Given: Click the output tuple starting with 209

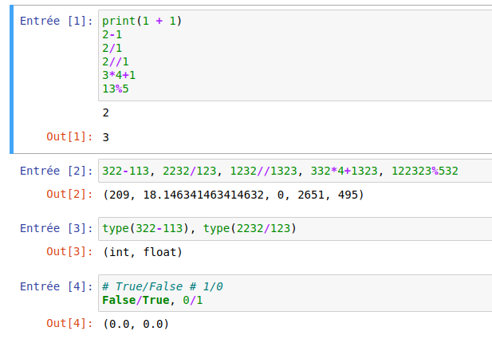Looking at the screenshot, I should coord(233,195).
